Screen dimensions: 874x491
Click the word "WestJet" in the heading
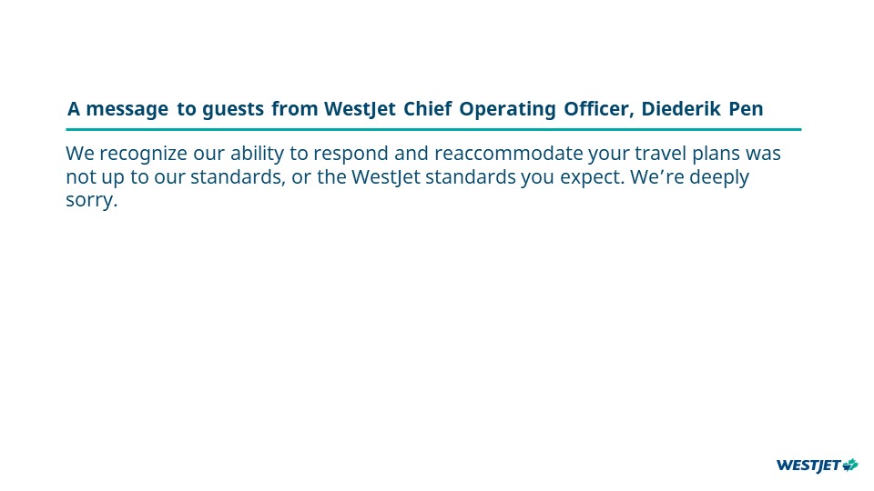tap(361, 109)
